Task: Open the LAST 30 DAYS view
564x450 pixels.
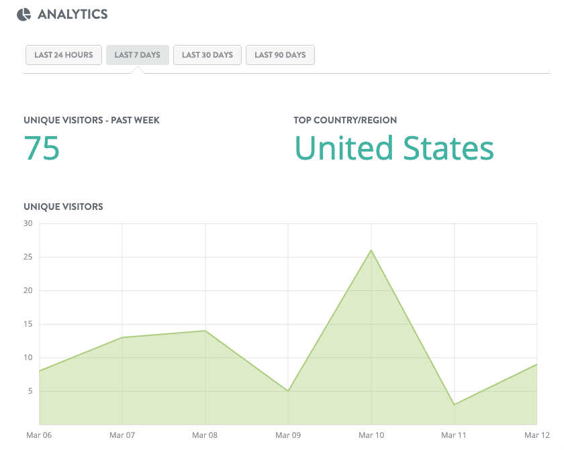Action: click(x=207, y=55)
